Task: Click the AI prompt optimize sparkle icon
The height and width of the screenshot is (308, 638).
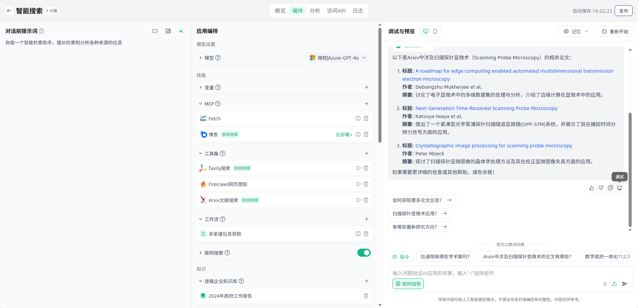Action: point(181,31)
